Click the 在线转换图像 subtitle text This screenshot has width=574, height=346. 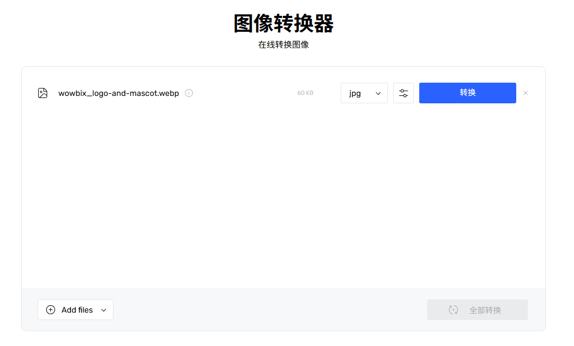pos(283,45)
